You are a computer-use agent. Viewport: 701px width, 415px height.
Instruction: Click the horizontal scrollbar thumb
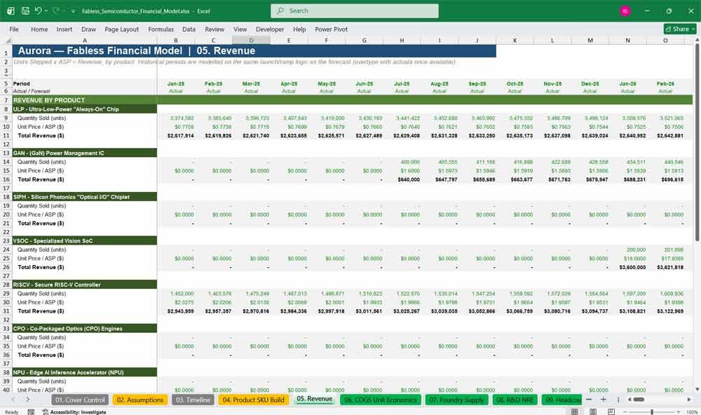point(639,400)
